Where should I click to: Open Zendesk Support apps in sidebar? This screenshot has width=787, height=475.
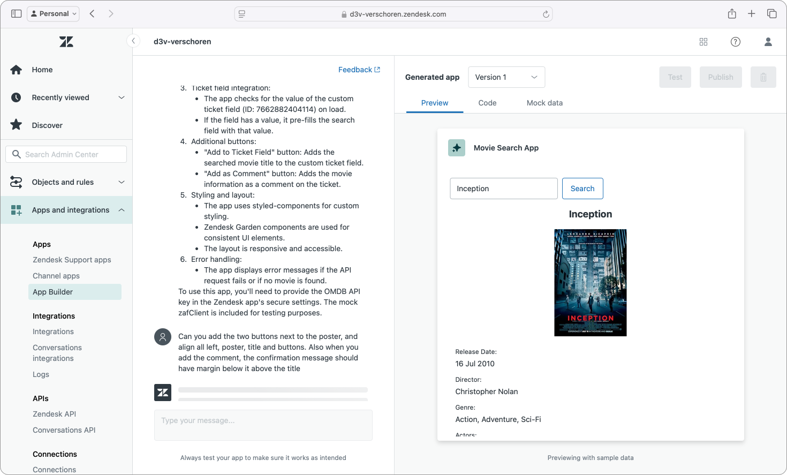[x=72, y=260]
